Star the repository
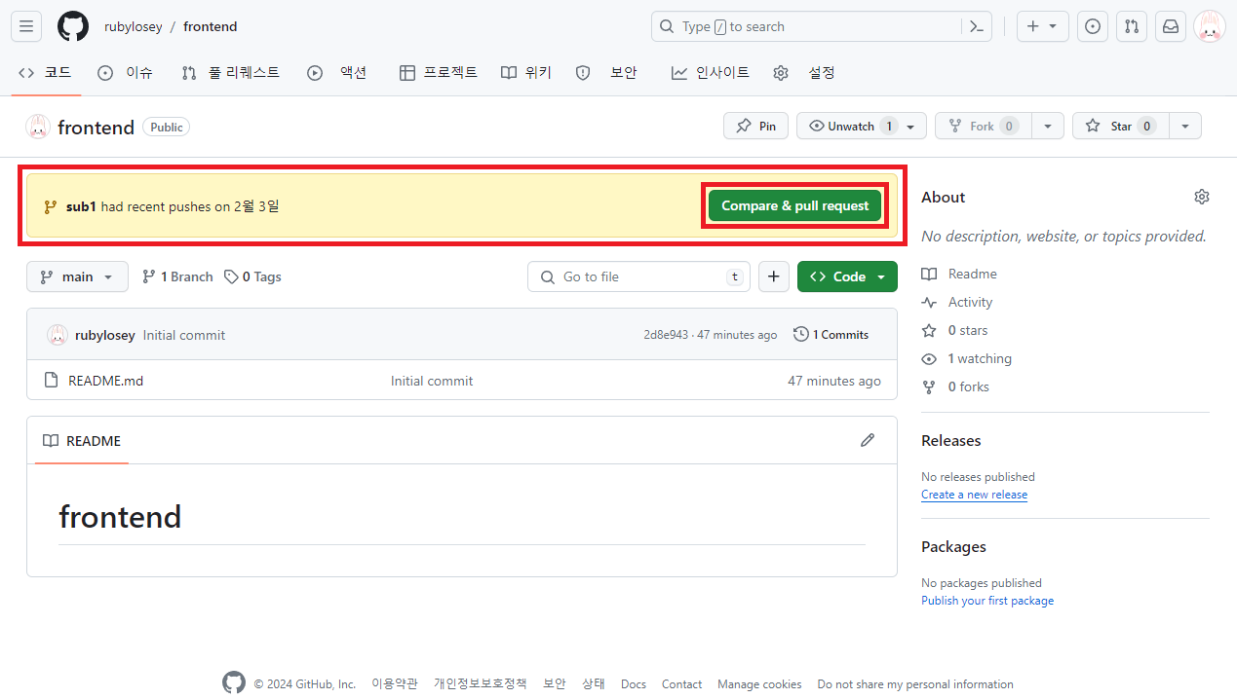Image resolution: width=1237 pixels, height=699 pixels. pos(1121,127)
